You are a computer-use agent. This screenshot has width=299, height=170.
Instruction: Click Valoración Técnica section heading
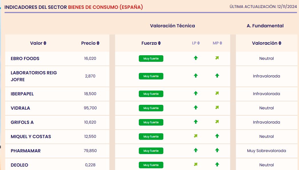point(172,26)
